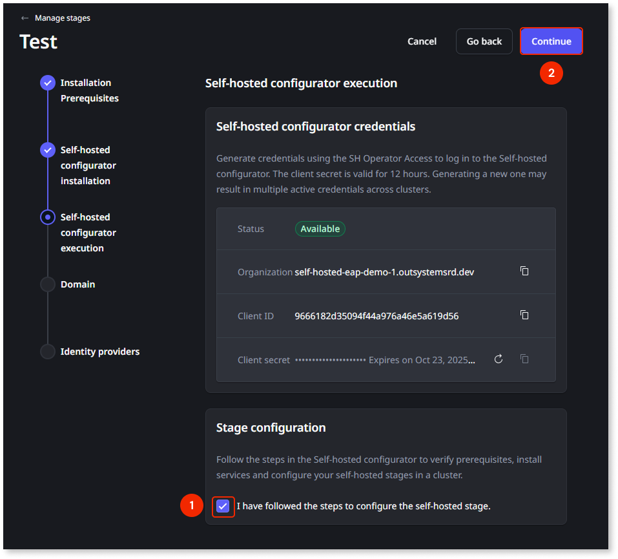The width and height of the screenshot is (618, 559).
Task: Click the Client secret field label
Action: (263, 360)
